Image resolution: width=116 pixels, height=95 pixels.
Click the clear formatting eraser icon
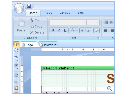96,30
